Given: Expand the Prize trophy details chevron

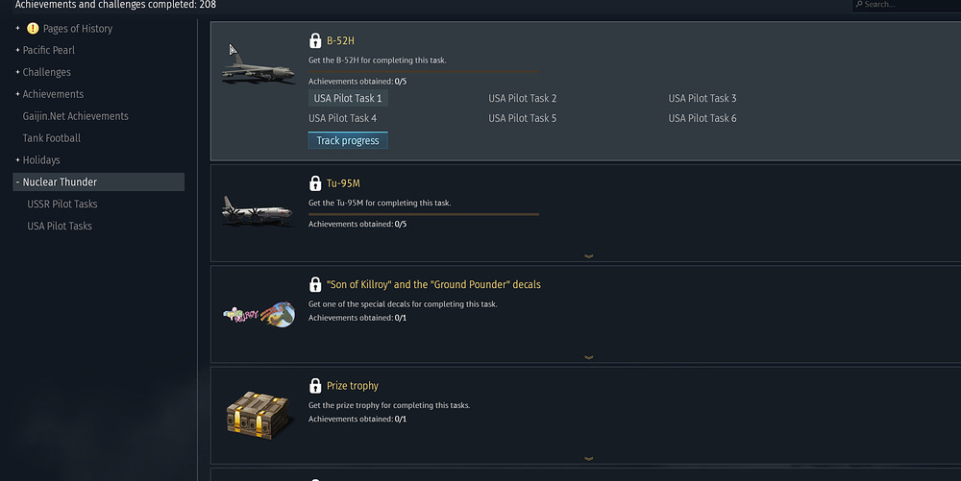Looking at the screenshot, I should [x=588, y=459].
